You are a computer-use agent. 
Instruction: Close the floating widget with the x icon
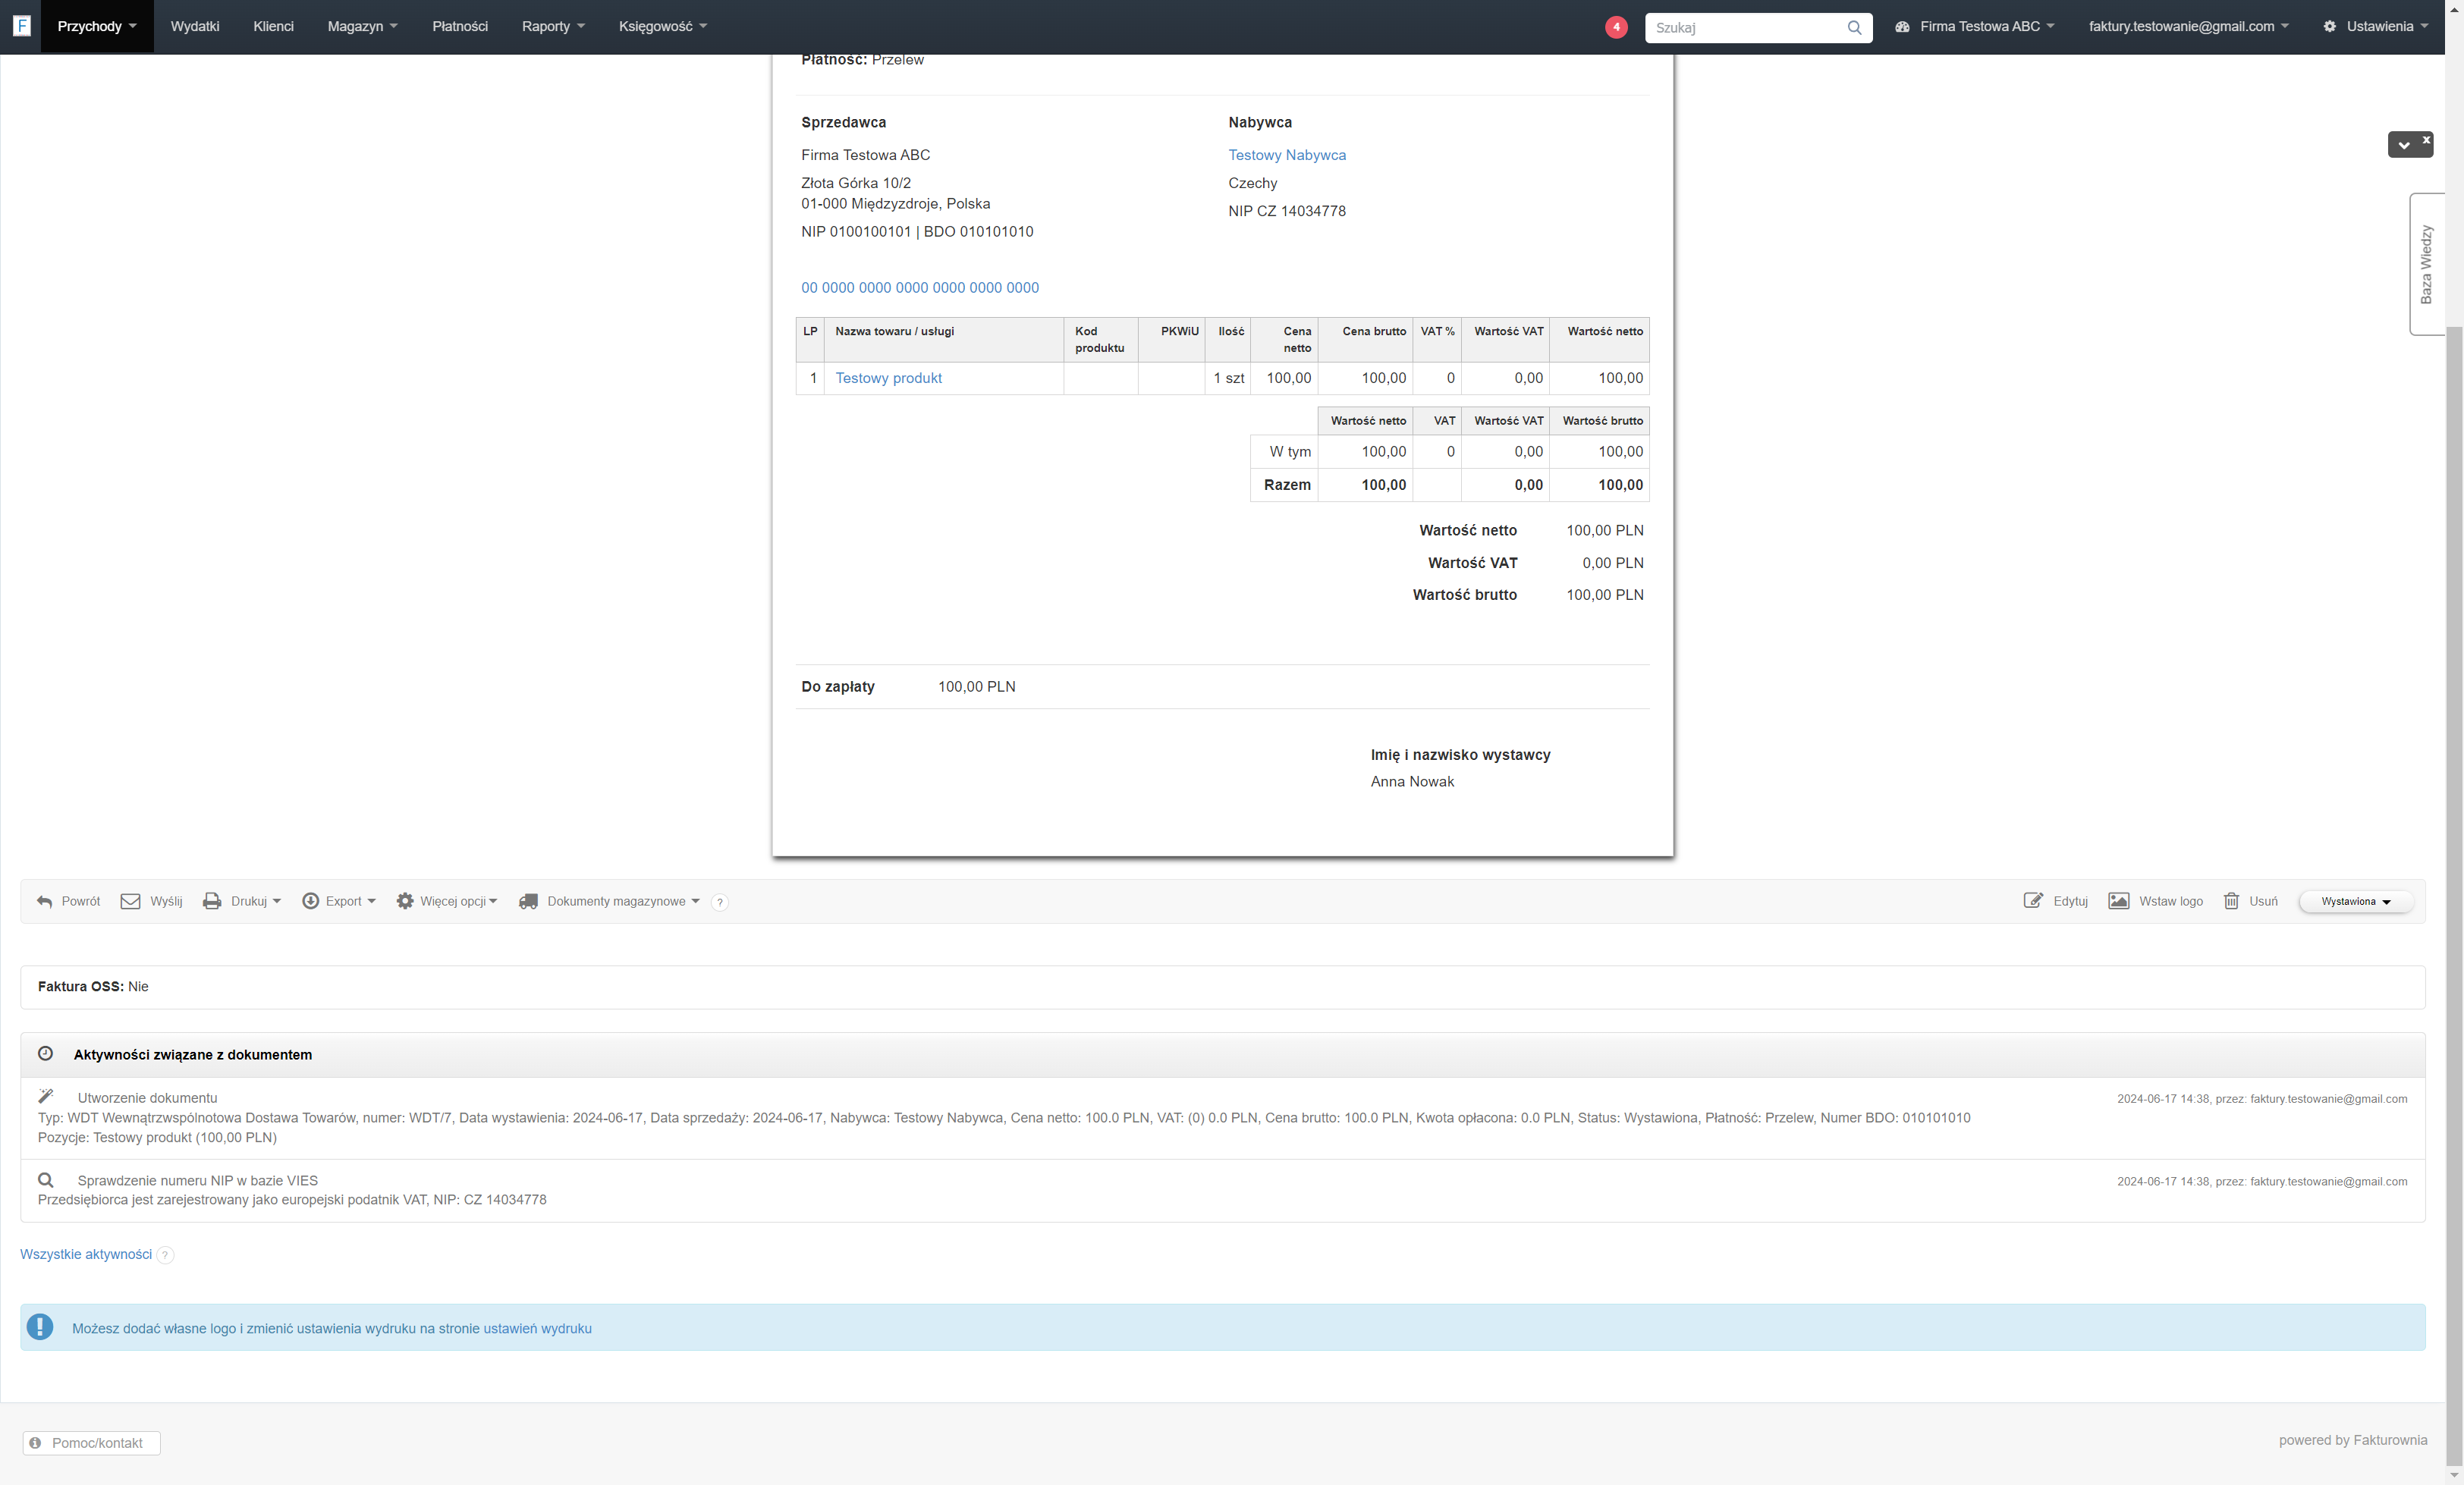pyautogui.click(x=2426, y=140)
